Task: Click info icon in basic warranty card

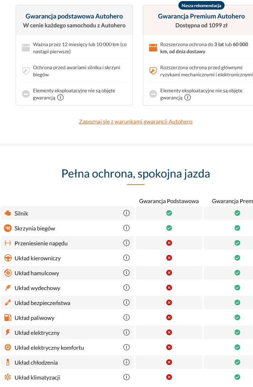Action: [x=60, y=97]
